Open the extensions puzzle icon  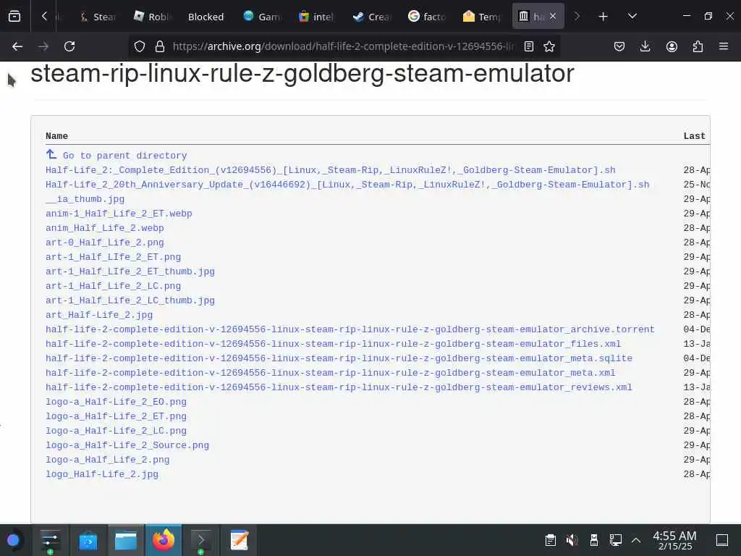pyautogui.click(x=698, y=46)
